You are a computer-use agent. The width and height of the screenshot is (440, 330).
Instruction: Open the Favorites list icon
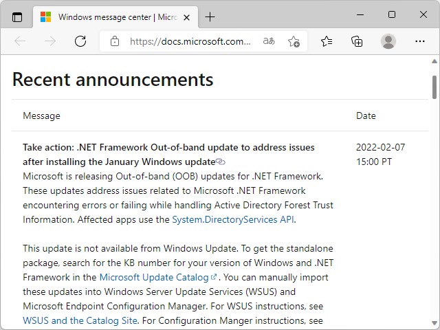pyautogui.click(x=327, y=41)
